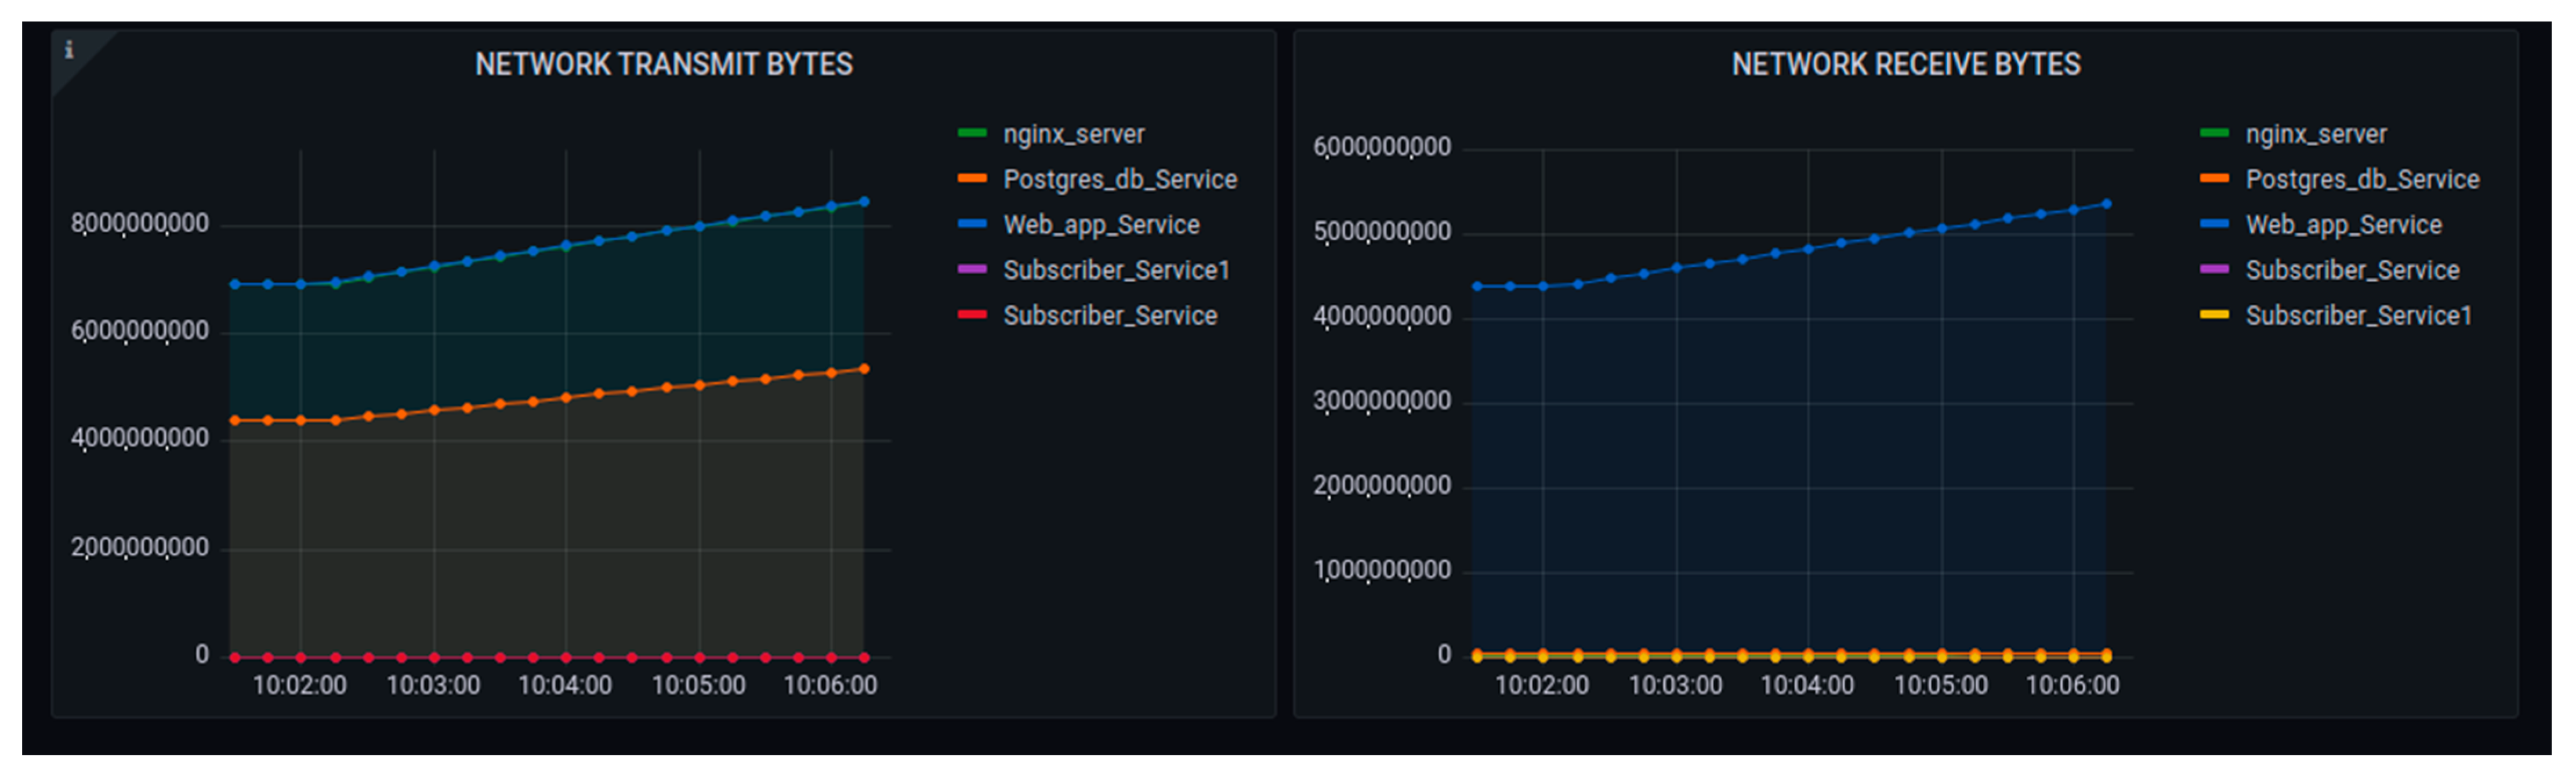Screen dimensions: 2576x782
Task: Toggle Postgres_db_Service series in transmit legend
Action: tap(1119, 180)
